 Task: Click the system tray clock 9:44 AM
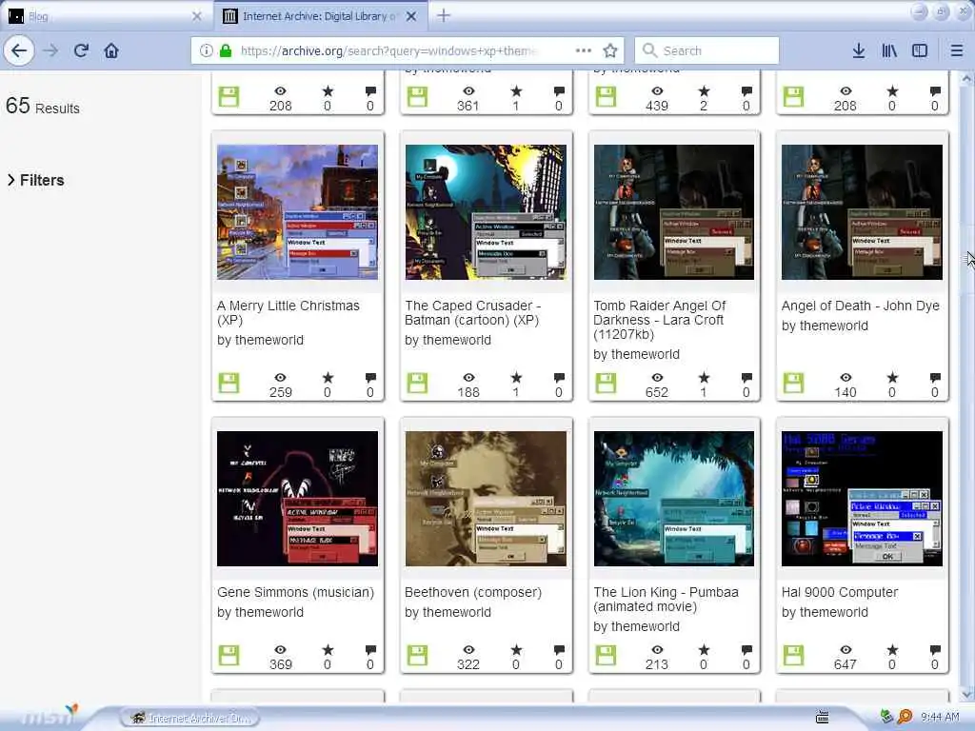940,718
